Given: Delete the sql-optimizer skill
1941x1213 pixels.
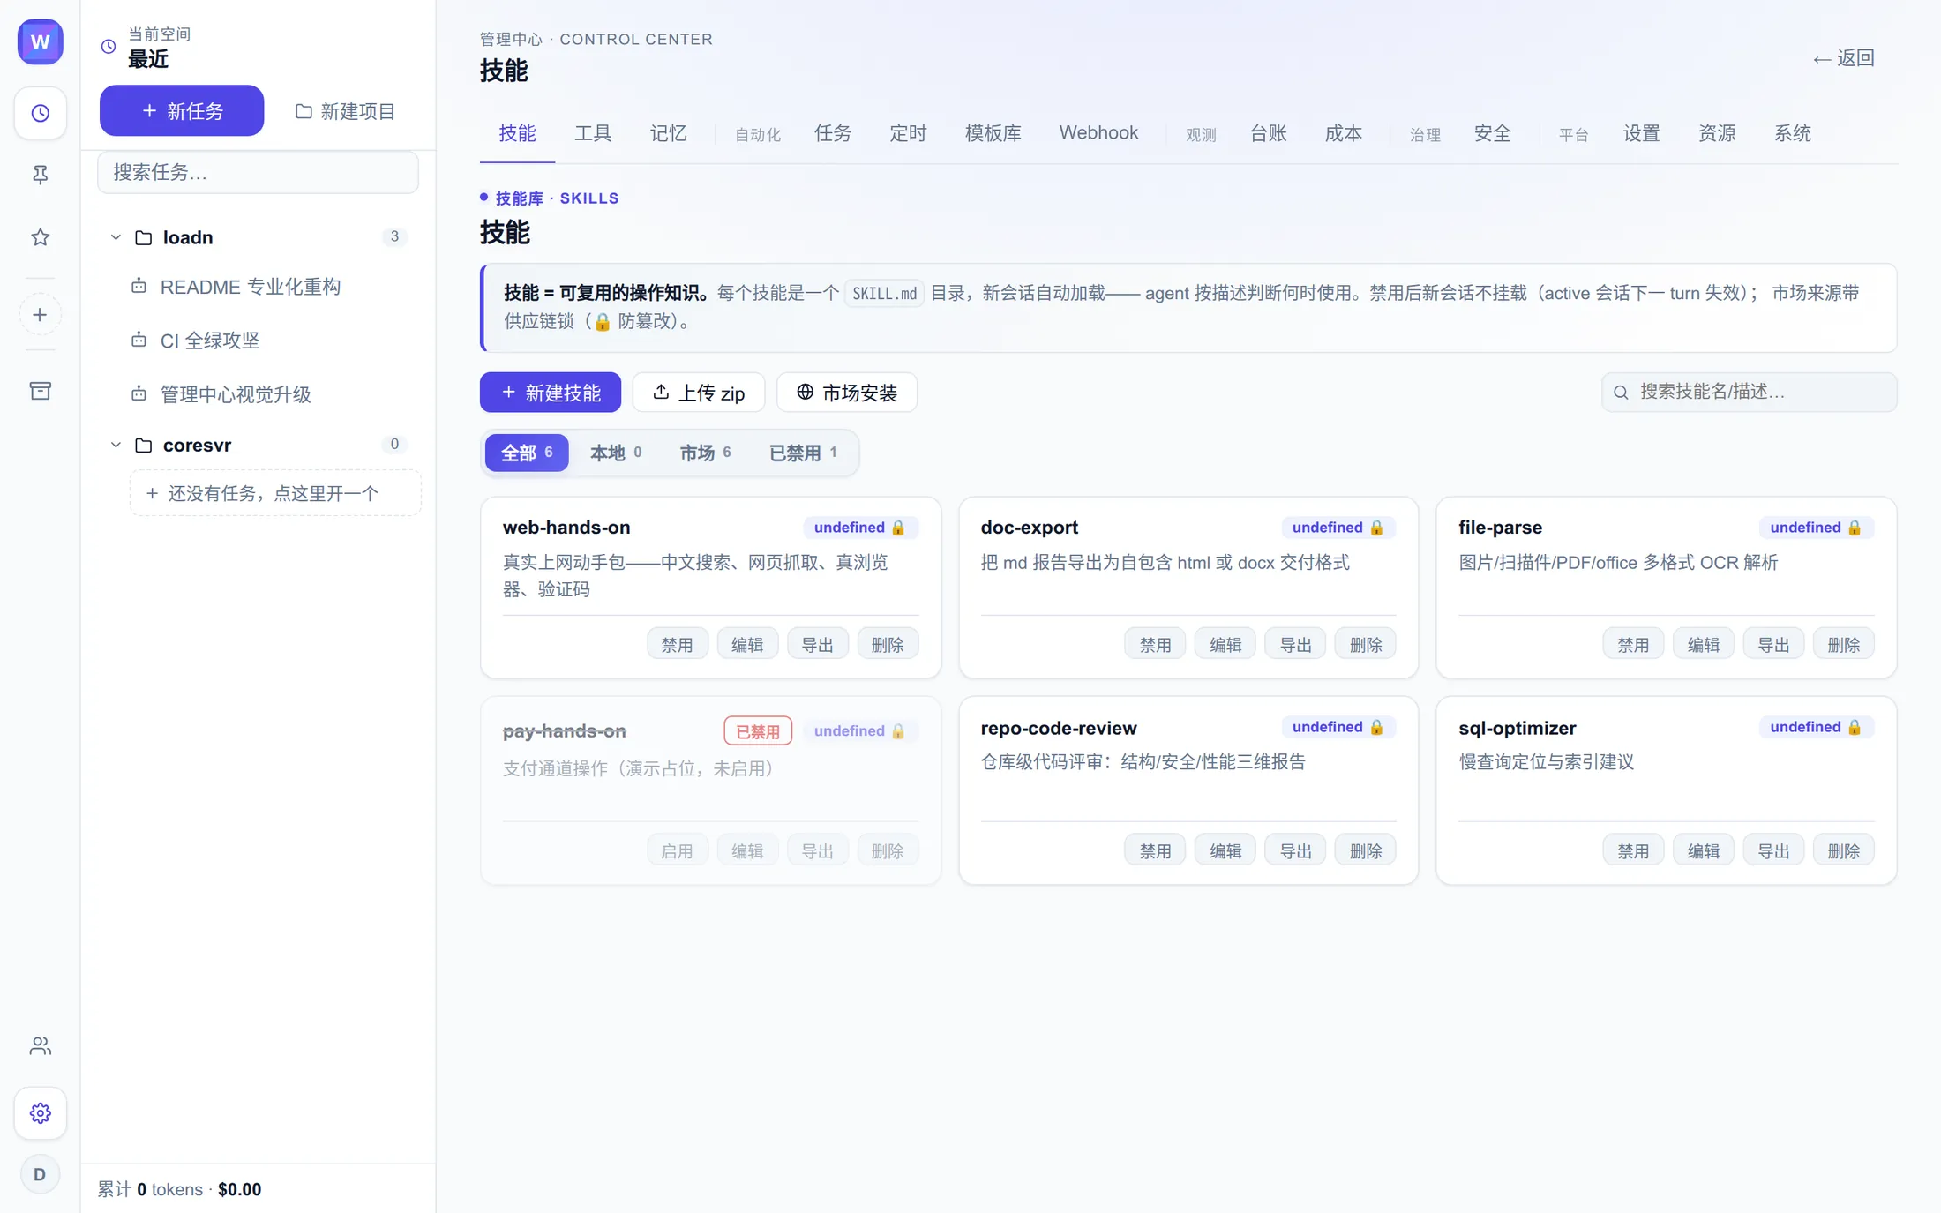Looking at the screenshot, I should pyautogui.click(x=1843, y=851).
